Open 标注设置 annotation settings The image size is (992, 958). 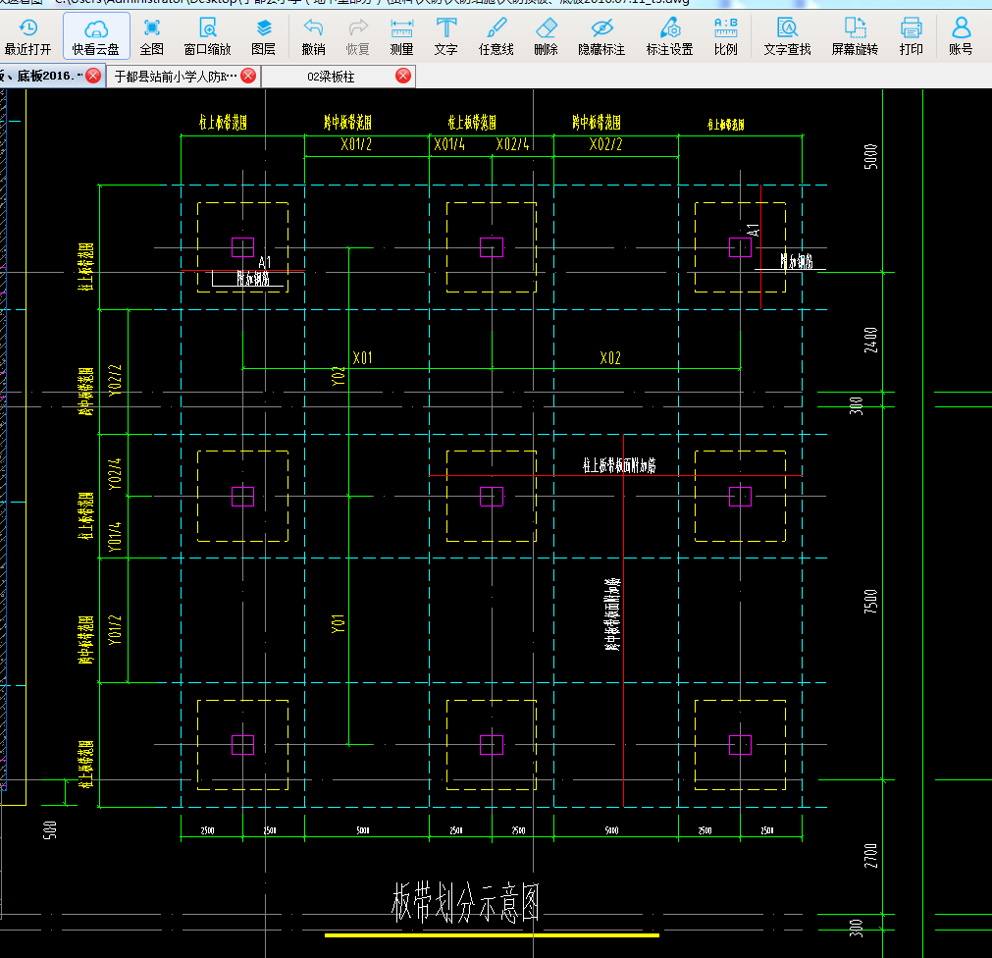click(670, 36)
